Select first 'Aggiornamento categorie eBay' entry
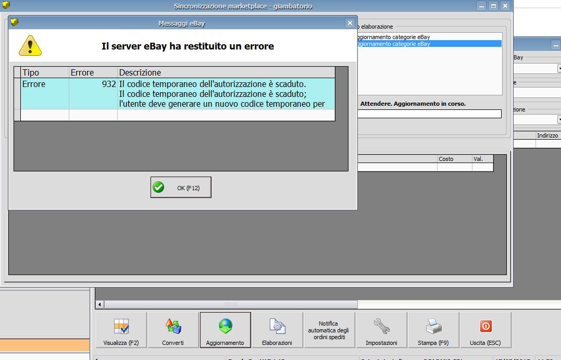Viewport: 561px width, 360px height. pos(429,37)
